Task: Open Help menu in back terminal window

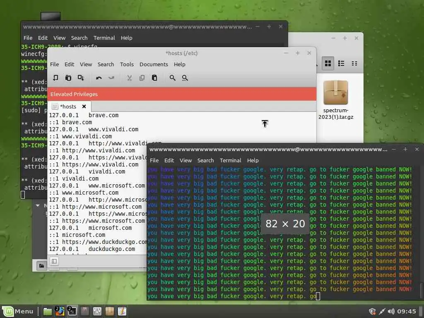Action: [127, 38]
